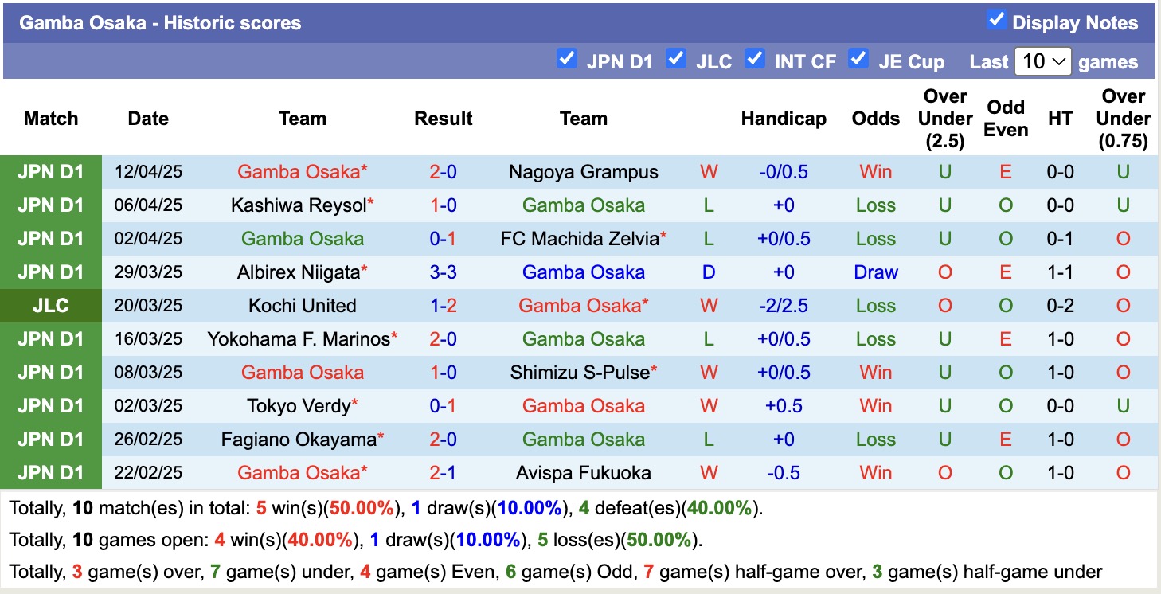Click the JPN D1 badge of the top row
This screenshot has width=1161, height=594.
[50, 171]
